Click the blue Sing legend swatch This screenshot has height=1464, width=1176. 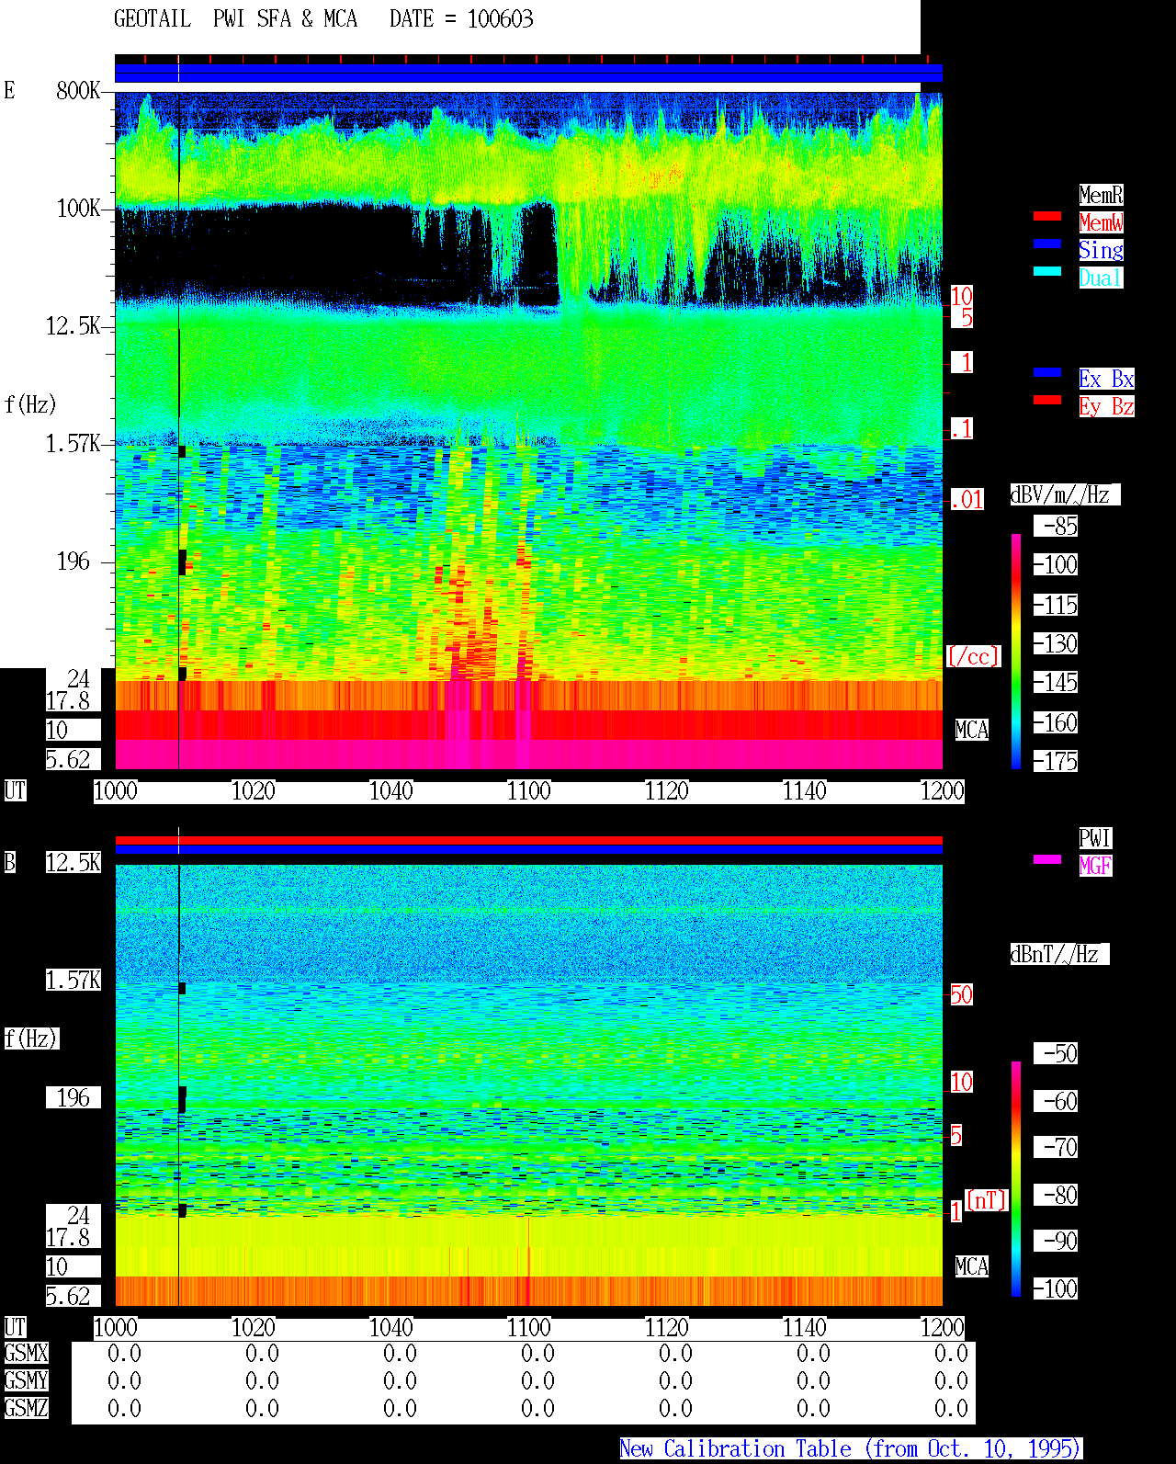[1047, 244]
